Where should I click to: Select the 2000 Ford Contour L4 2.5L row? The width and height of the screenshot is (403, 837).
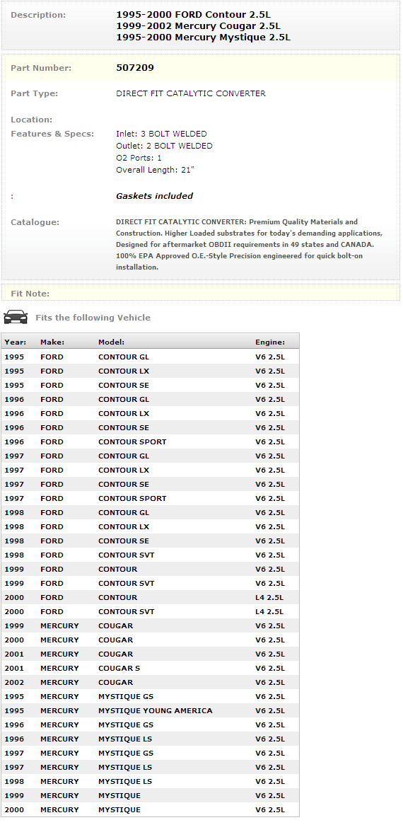coord(151,597)
